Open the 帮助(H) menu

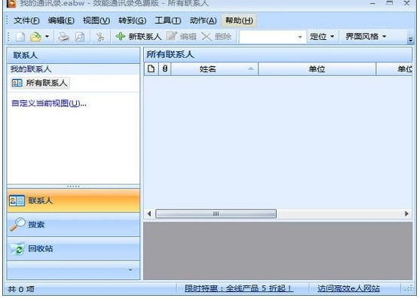239,20
